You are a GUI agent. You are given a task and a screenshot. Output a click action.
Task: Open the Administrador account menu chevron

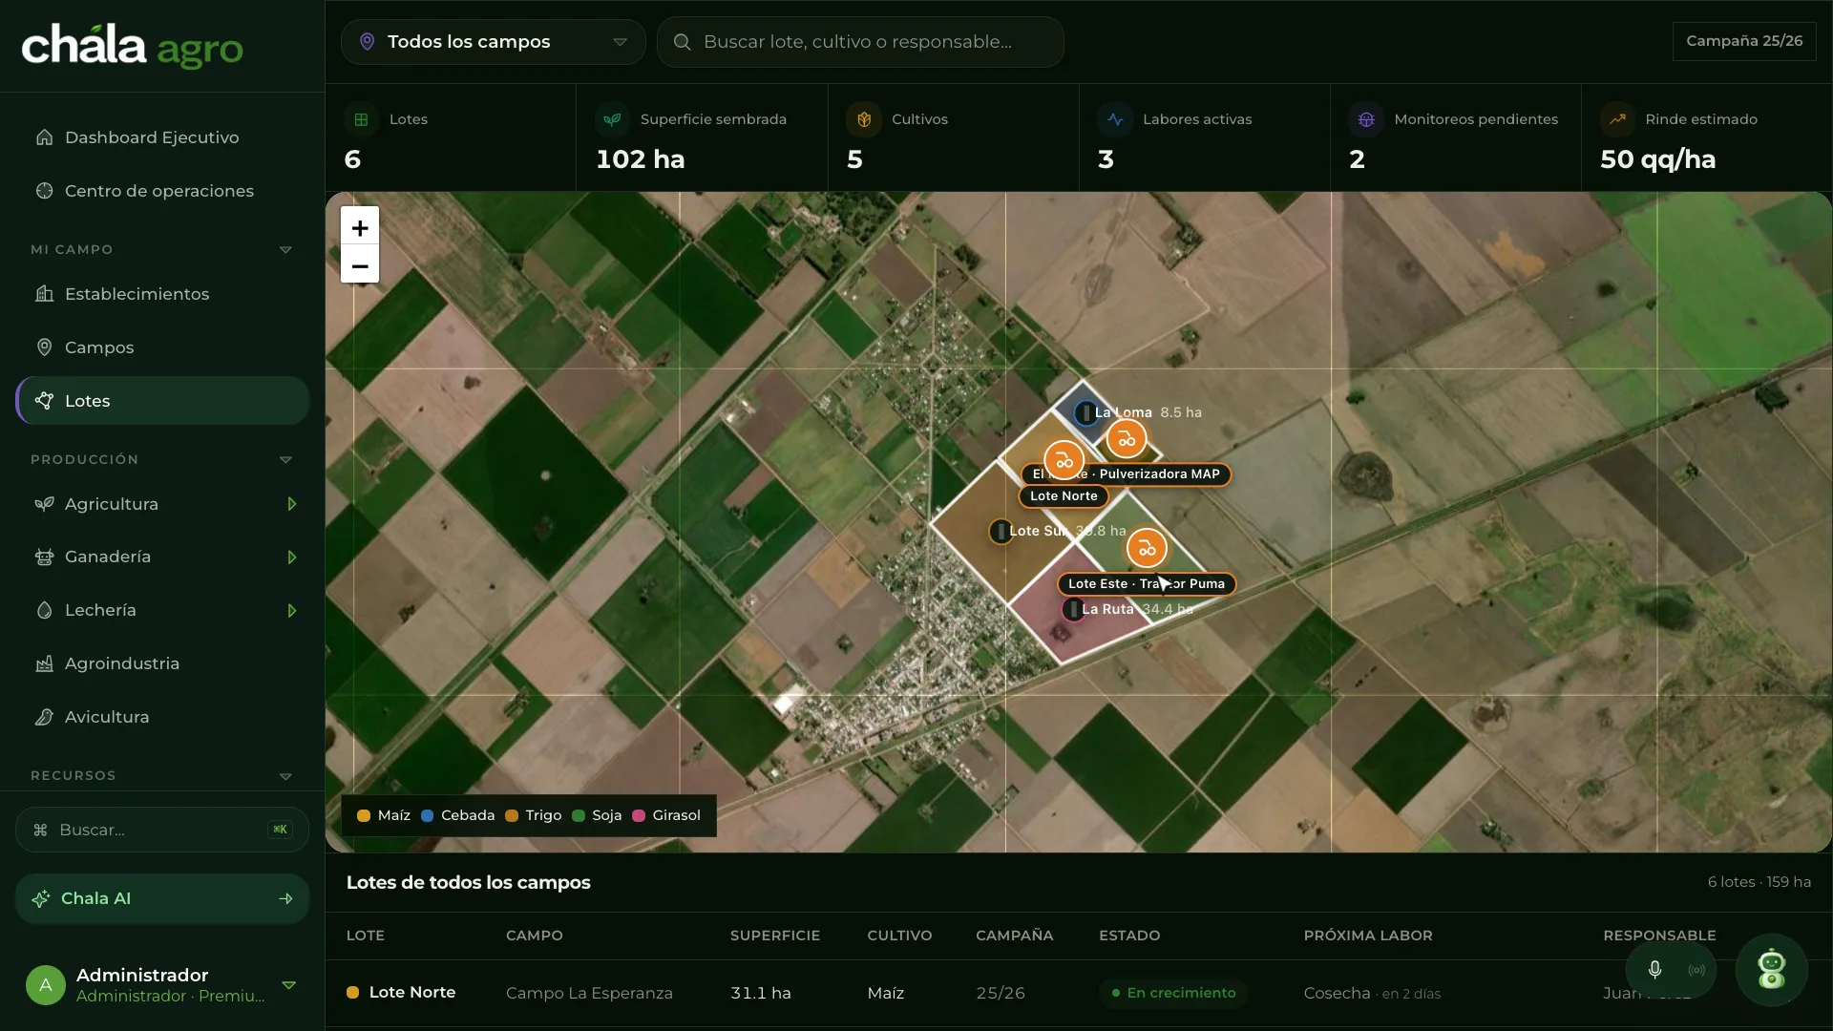tap(288, 985)
